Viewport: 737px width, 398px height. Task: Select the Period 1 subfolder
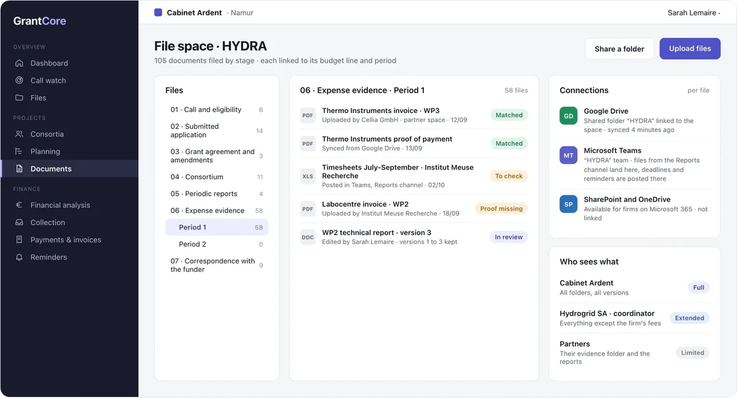click(x=217, y=227)
